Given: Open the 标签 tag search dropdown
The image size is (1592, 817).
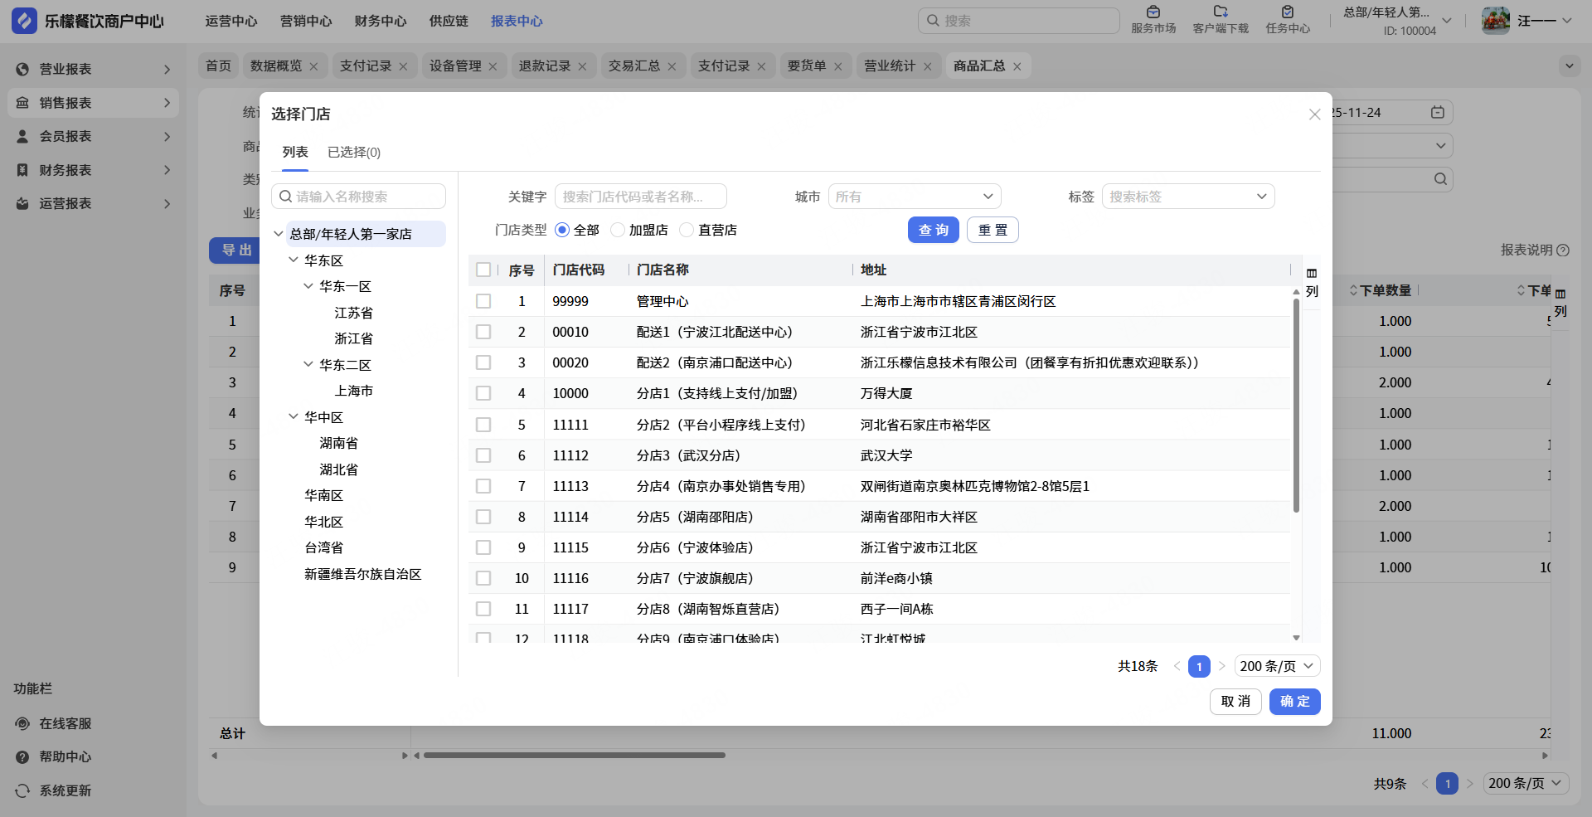Looking at the screenshot, I should [1187, 197].
